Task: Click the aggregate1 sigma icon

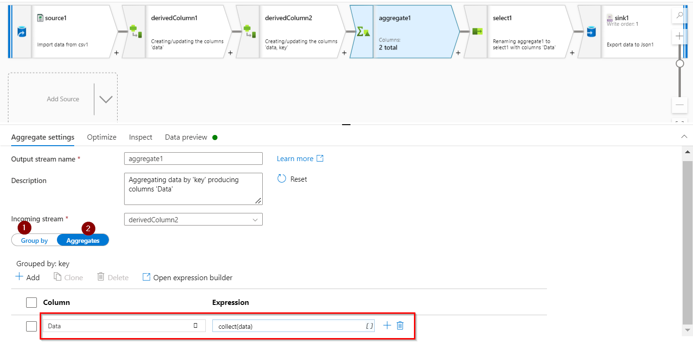Action: click(x=363, y=32)
